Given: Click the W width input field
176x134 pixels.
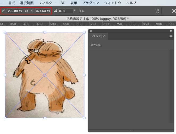Looking at the screenshot, I should point(15,11).
